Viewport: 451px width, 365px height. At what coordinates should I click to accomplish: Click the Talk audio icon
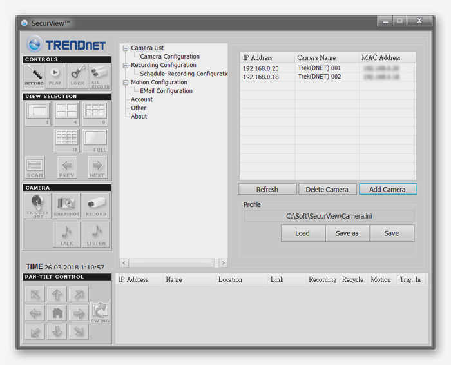point(66,235)
